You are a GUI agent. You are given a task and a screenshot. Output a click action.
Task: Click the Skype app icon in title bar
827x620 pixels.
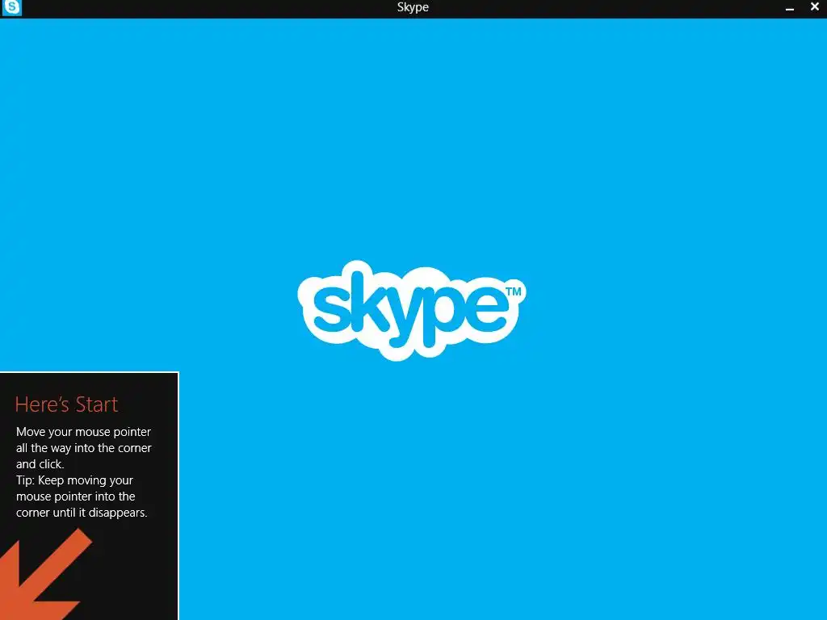coord(11,7)
